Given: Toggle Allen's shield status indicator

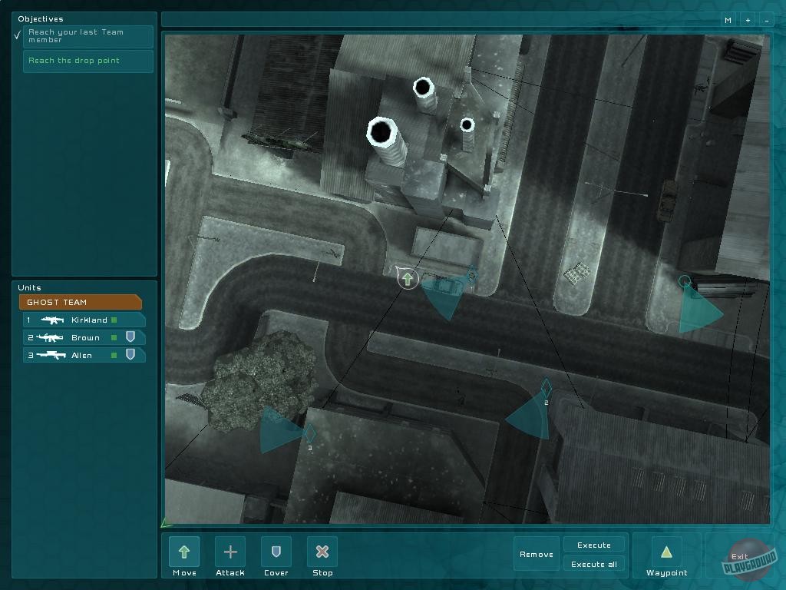Looking at the screenshot, I should click(x=130, y=355).
